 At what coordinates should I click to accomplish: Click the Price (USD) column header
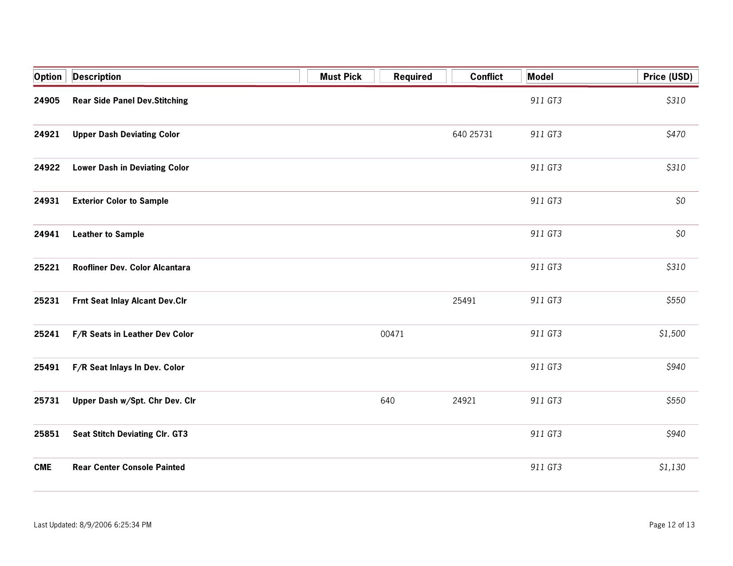668,76
